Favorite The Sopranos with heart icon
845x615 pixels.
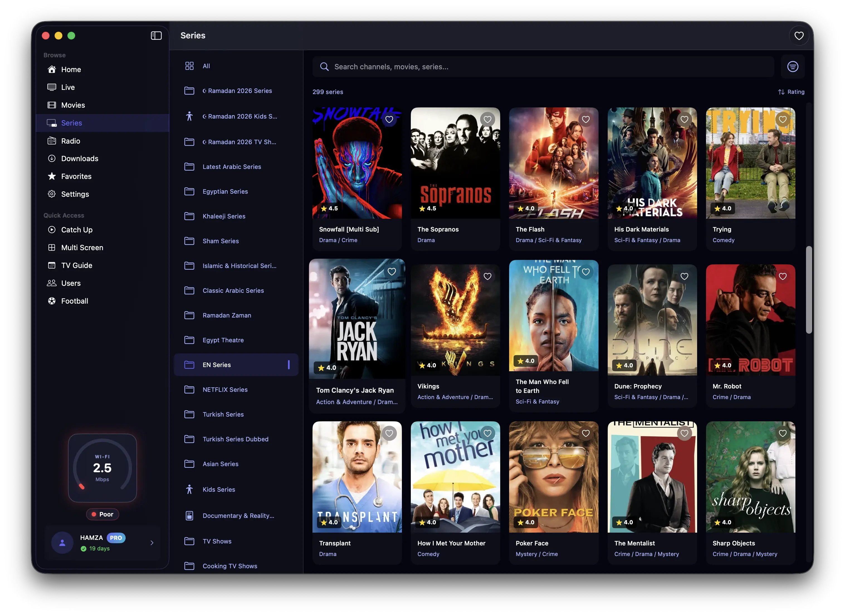coord(487,119)
